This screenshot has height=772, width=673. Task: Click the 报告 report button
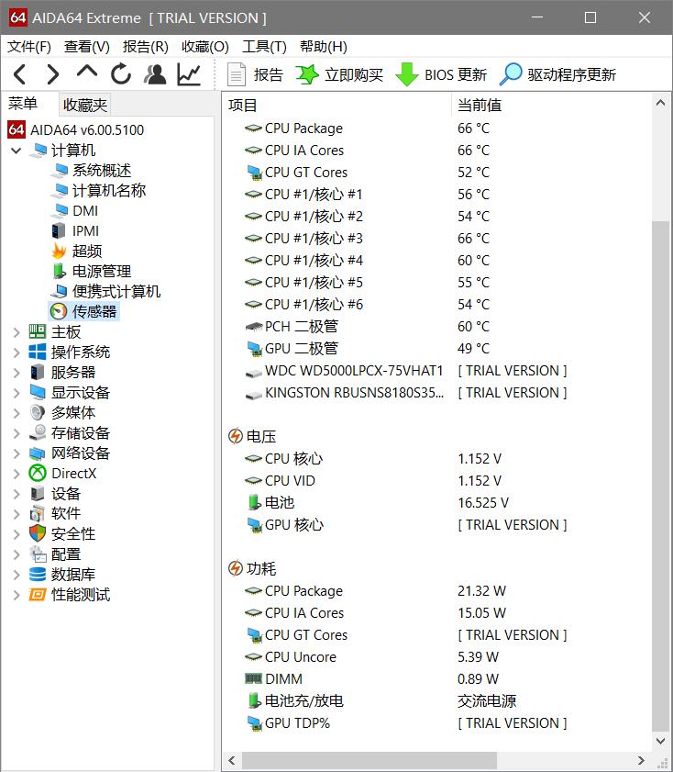(255, 74)
